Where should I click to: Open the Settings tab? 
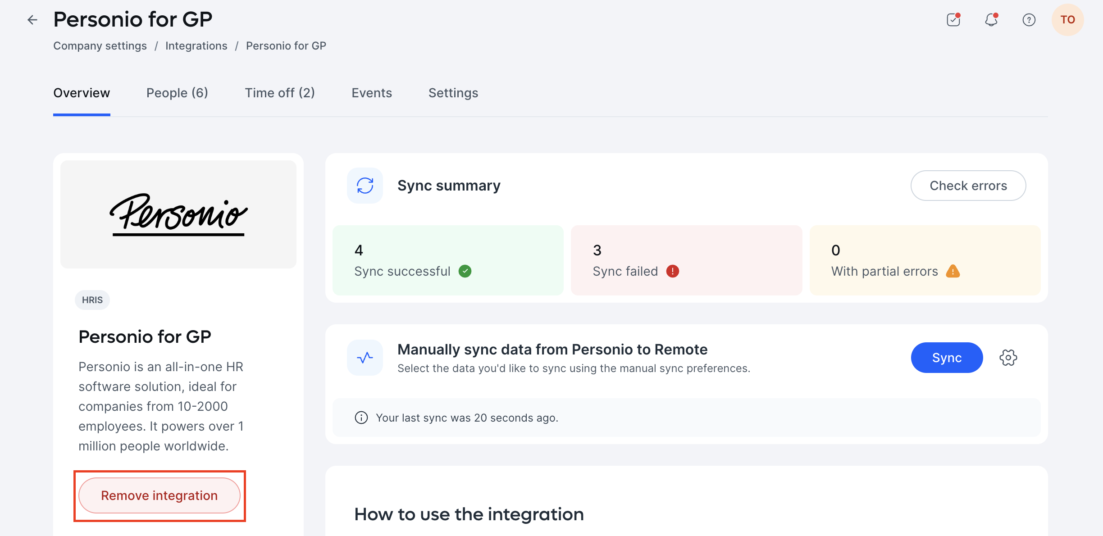pyautogui.click(x=453, y=93)
